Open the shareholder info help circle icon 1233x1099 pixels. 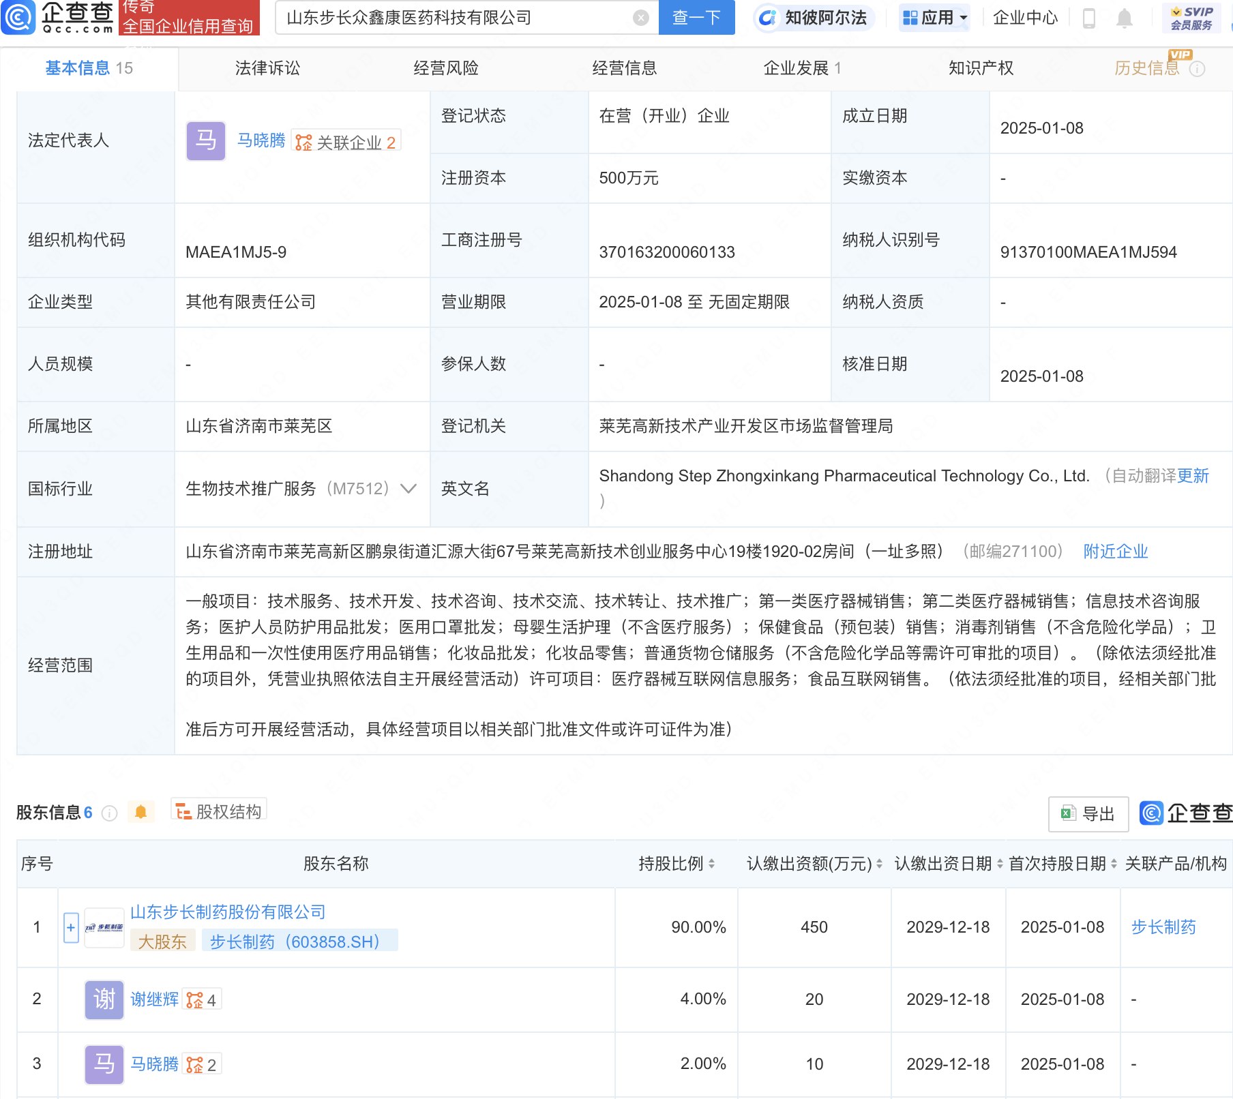point(109,813)
